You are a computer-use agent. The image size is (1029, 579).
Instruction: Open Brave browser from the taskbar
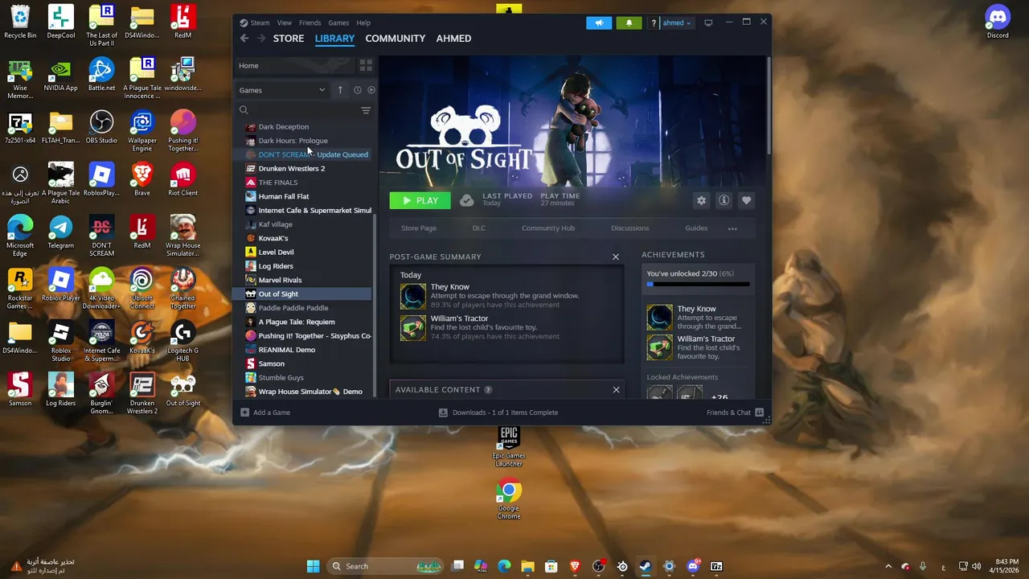click(x=575, y=566)
